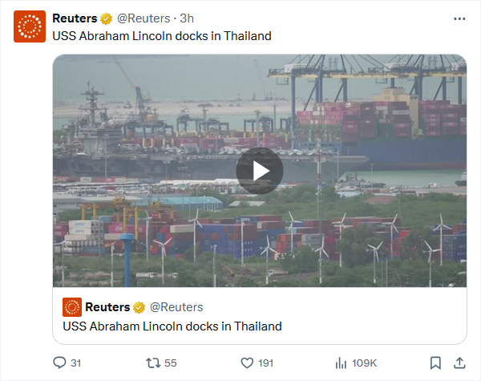
Task: Click verified badge in quoted tweet
Action: pyautogui.click(x=139, y=307)
